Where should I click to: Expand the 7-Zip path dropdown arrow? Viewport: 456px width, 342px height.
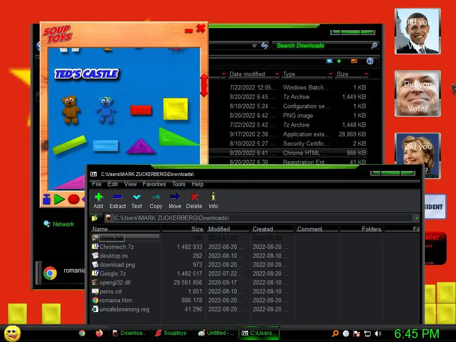click(417, 218)
